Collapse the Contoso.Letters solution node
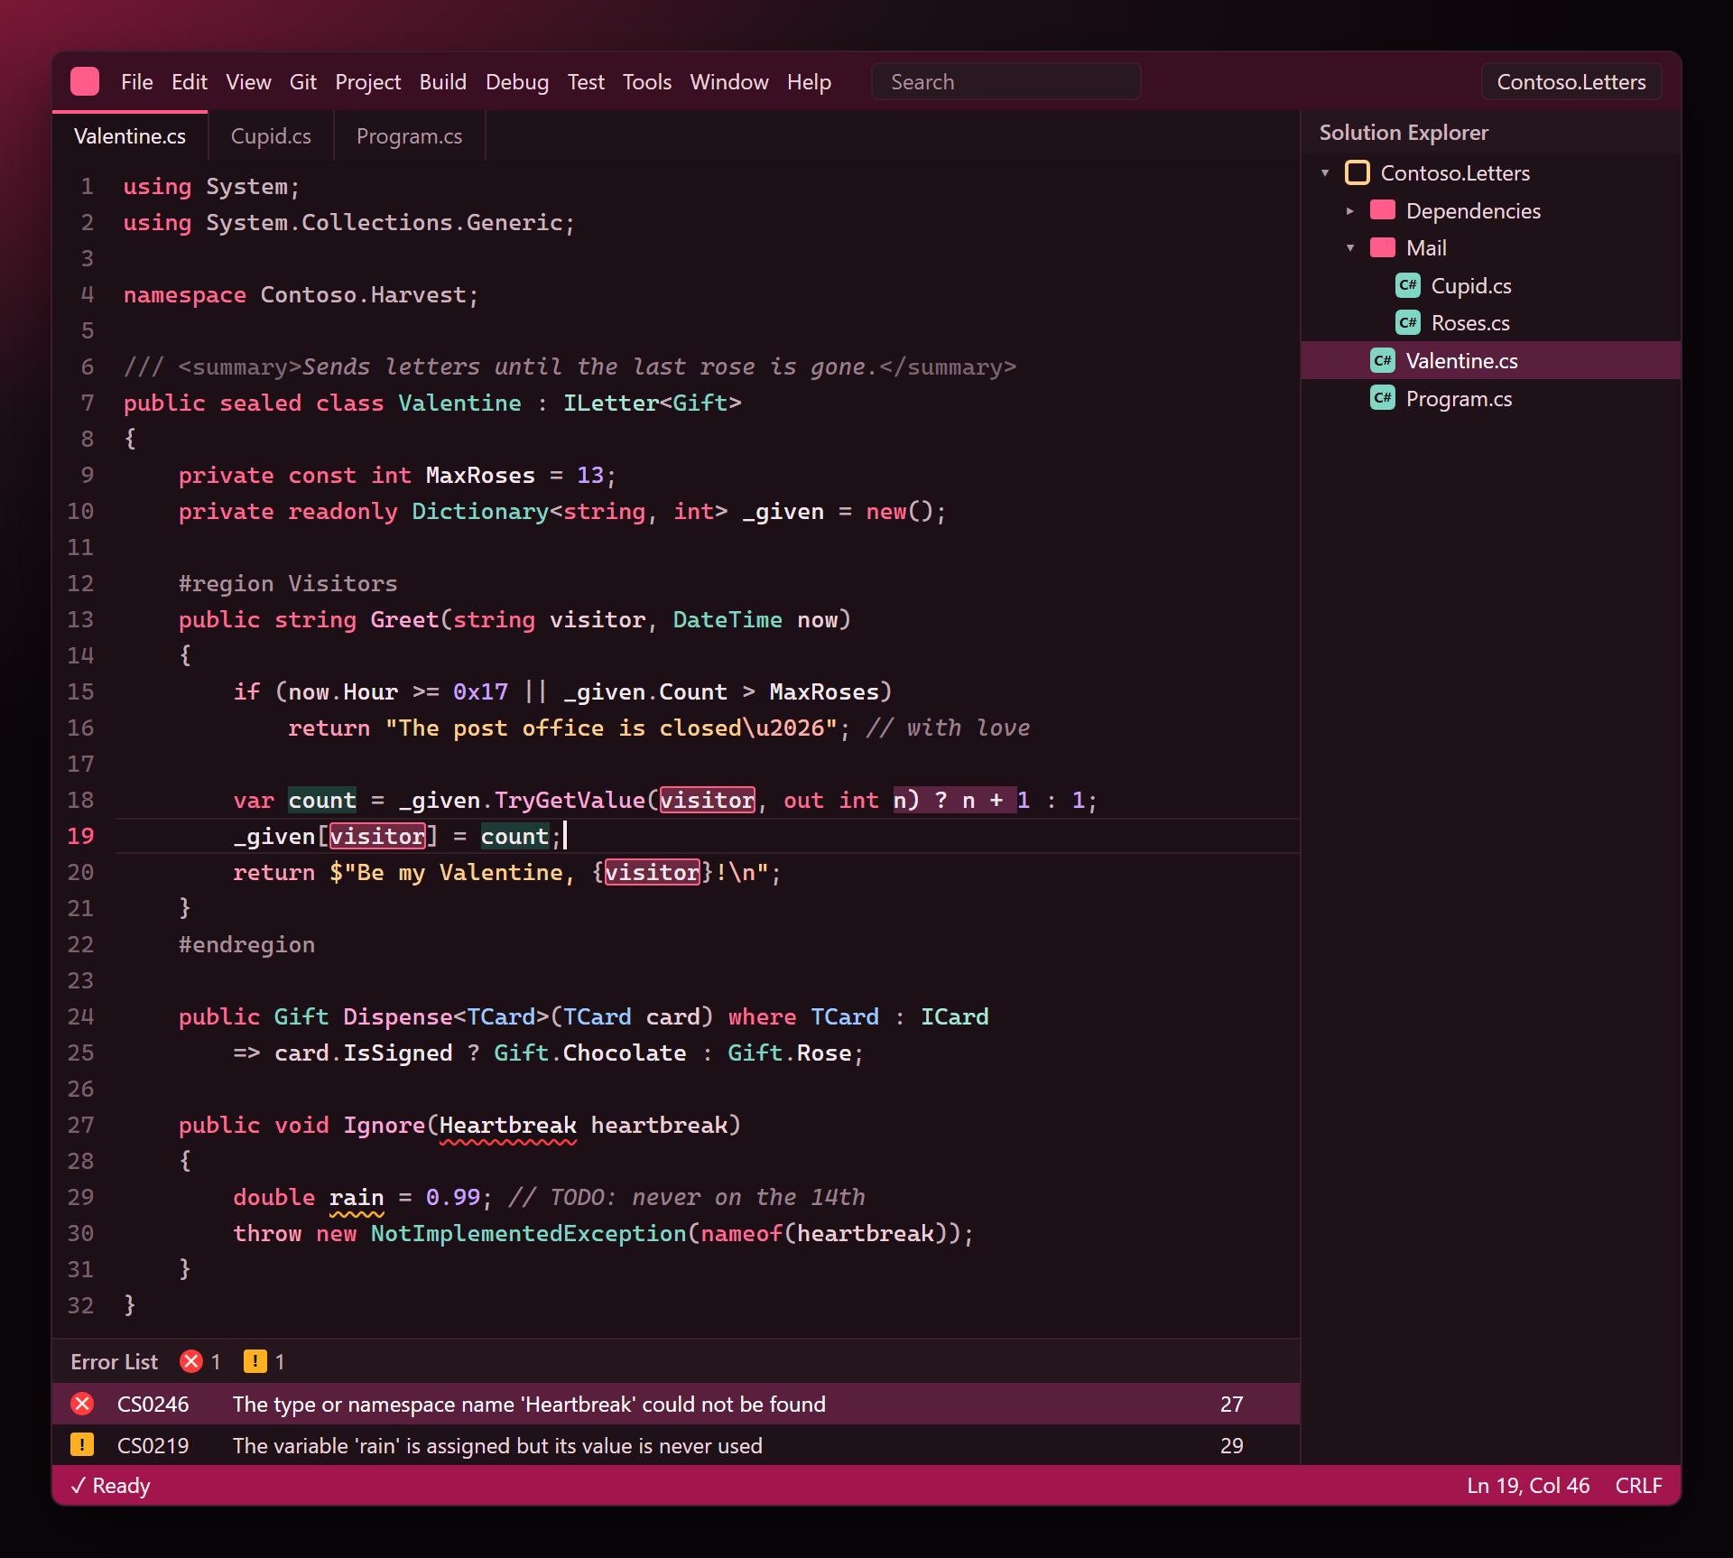The image size is (1733, 1558). 1325,172
